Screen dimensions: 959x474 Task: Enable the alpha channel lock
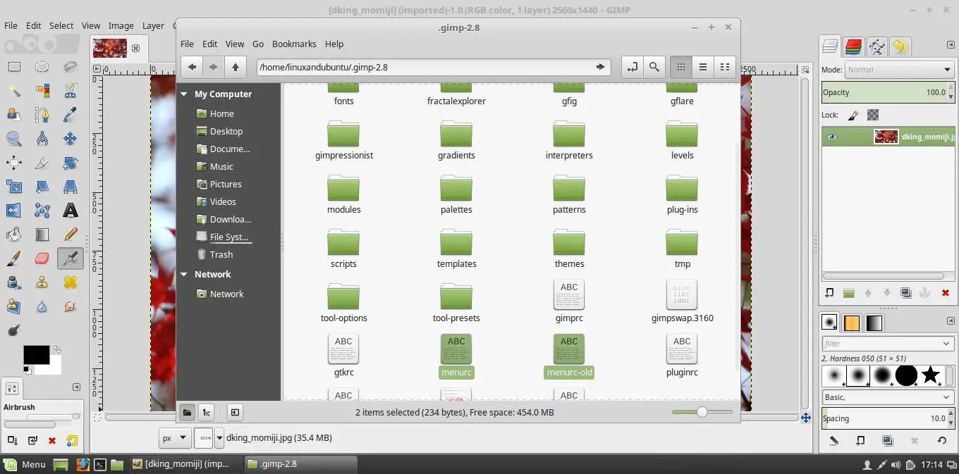(873, 114)
